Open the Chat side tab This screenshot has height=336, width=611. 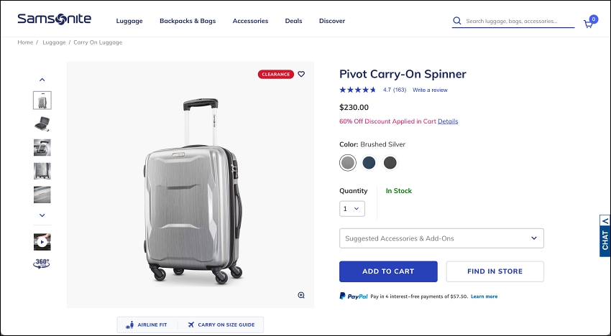(605, 236)
